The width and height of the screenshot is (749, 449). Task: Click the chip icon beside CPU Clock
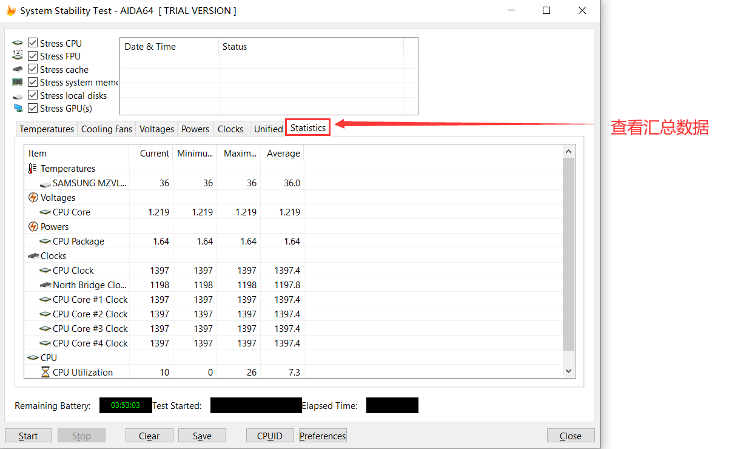(x=45, y=271)
